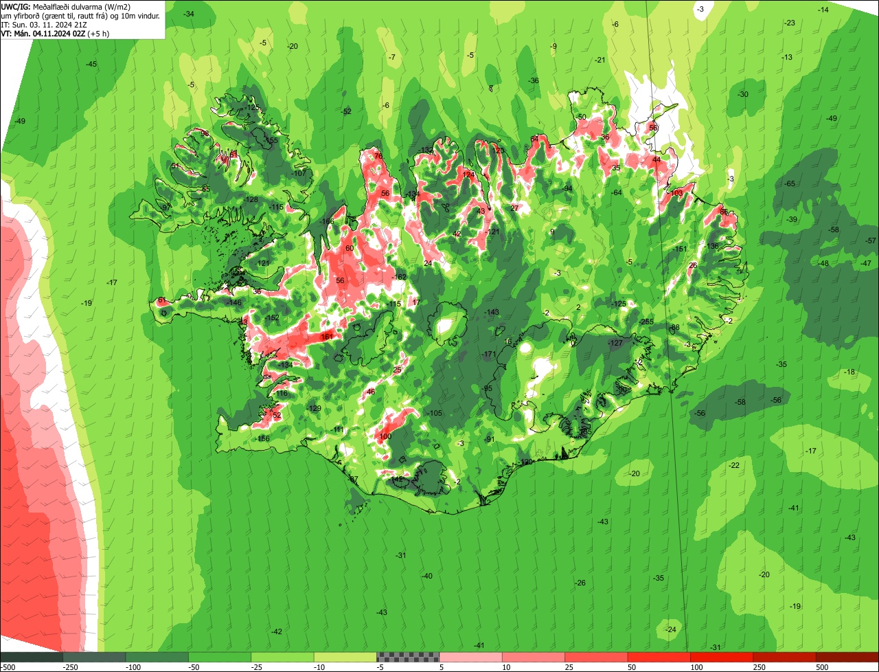The image size is (879, 672).
Task: Click the title line 'UWC/IG: Meðalflæði dulvarma (W/m2)'
Action: tap(66, 6)
